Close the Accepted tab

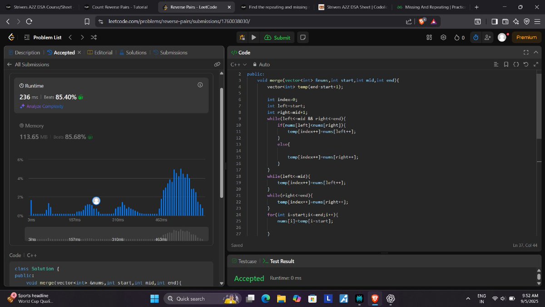coord(79,53)
